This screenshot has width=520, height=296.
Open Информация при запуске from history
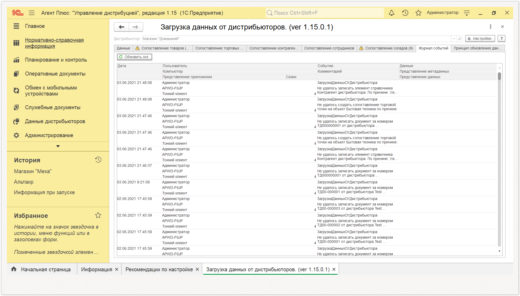point(44,192)
